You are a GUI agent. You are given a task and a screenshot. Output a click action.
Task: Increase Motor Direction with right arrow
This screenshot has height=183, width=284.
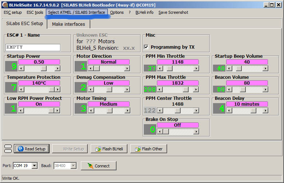(127, 68)
